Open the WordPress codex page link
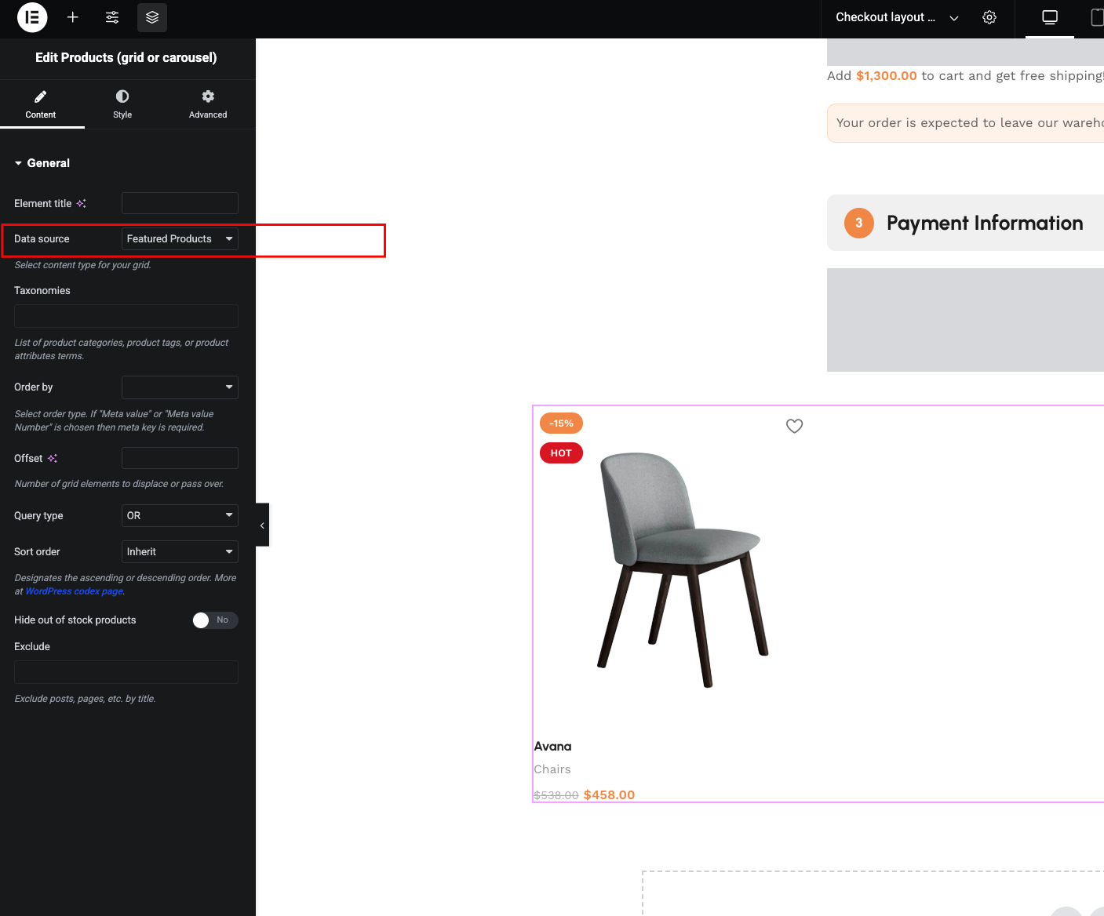The image size is (1104, 916). coord(75,591)
